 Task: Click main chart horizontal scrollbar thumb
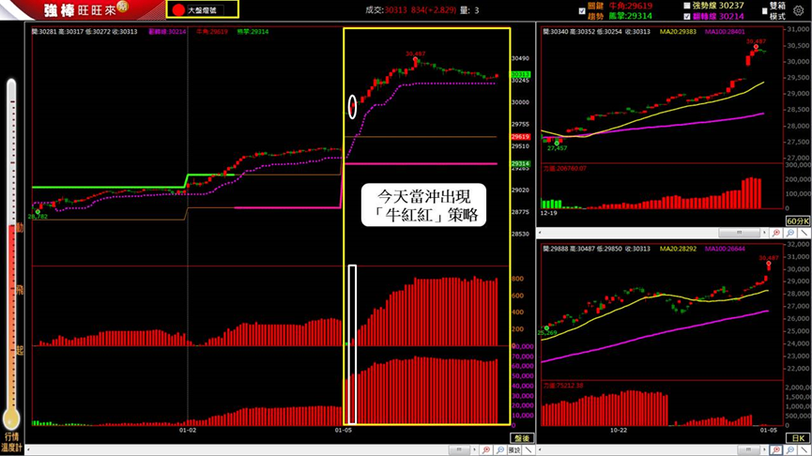tap(459, 449)
